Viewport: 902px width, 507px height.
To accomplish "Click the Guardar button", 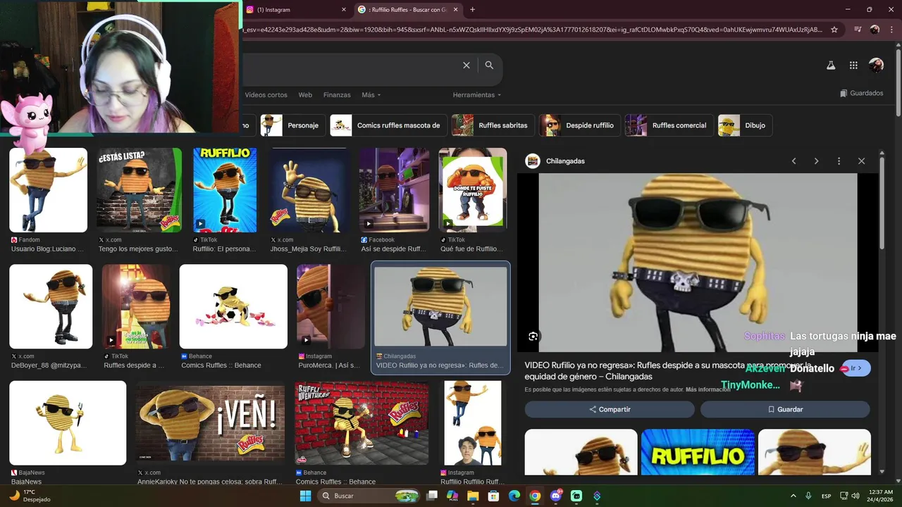I will [x=785, y=409].
